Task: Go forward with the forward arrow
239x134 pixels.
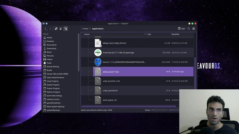Action: 50,29
